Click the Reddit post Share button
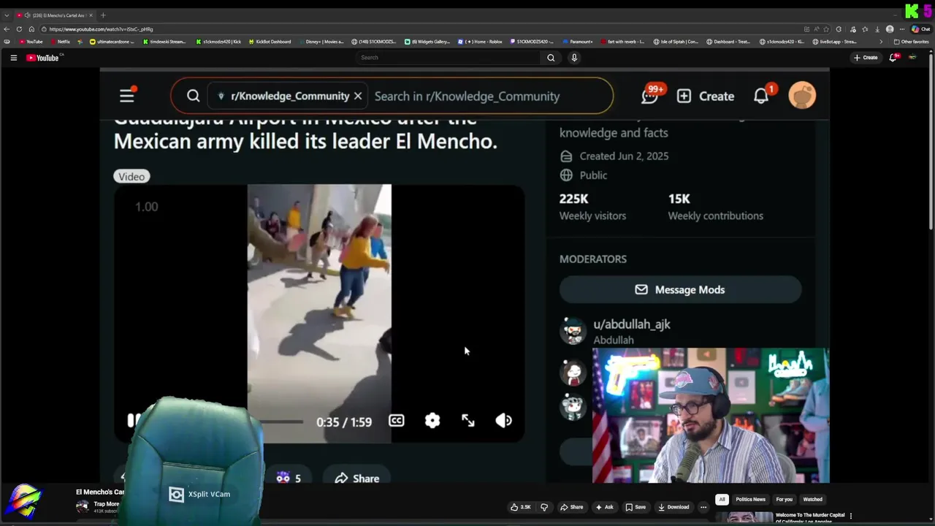 (357, 478)
